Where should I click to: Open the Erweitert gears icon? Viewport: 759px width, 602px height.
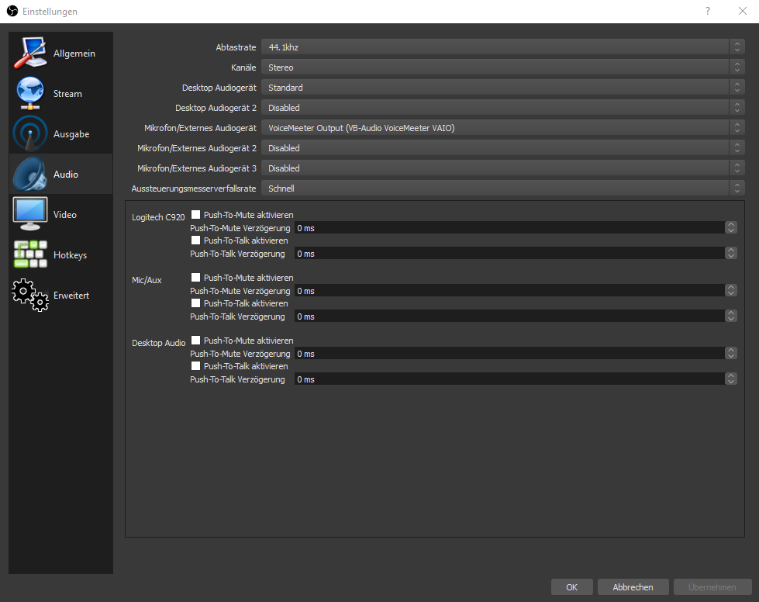pos(30,295)
